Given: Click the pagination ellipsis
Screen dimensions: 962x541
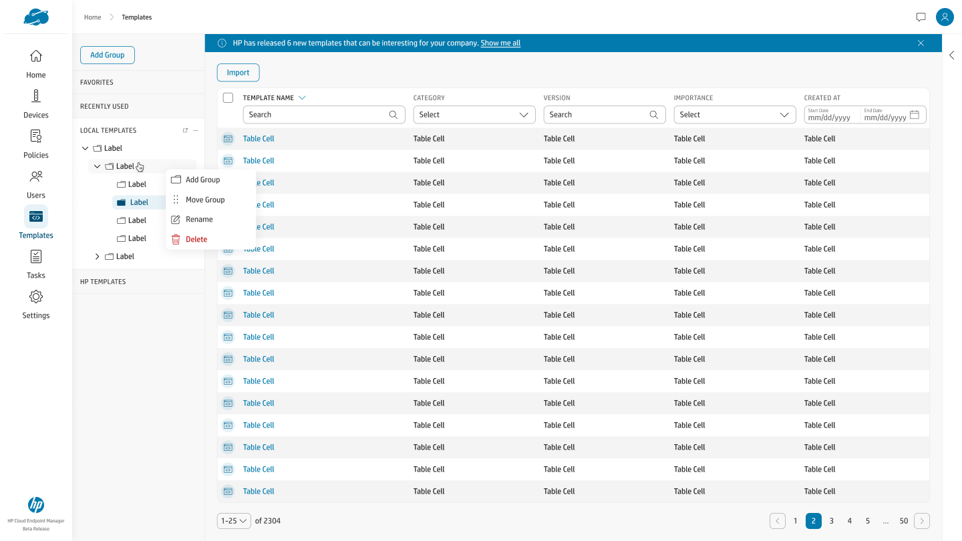Looking at the screenshot, I should tap(886, 521).
